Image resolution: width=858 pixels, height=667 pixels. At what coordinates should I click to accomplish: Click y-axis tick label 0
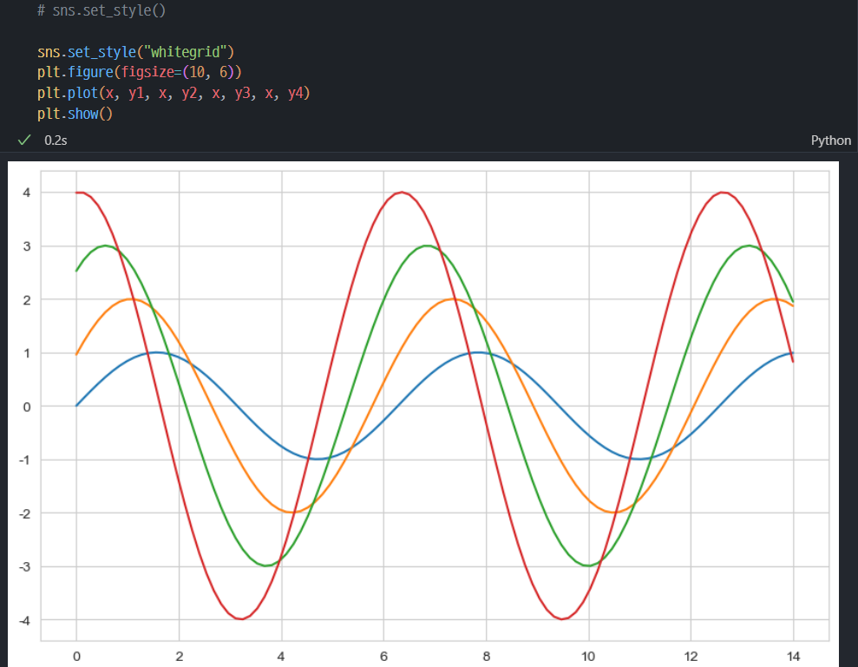(27, 407)
